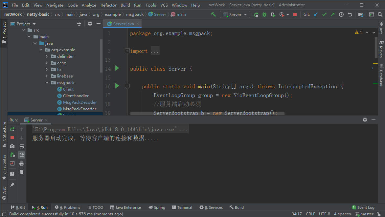This screenshot has height=217, width=385.
Task: Start debugging with the bug icon
Action: pyautogui.click(x=264, y=14)
